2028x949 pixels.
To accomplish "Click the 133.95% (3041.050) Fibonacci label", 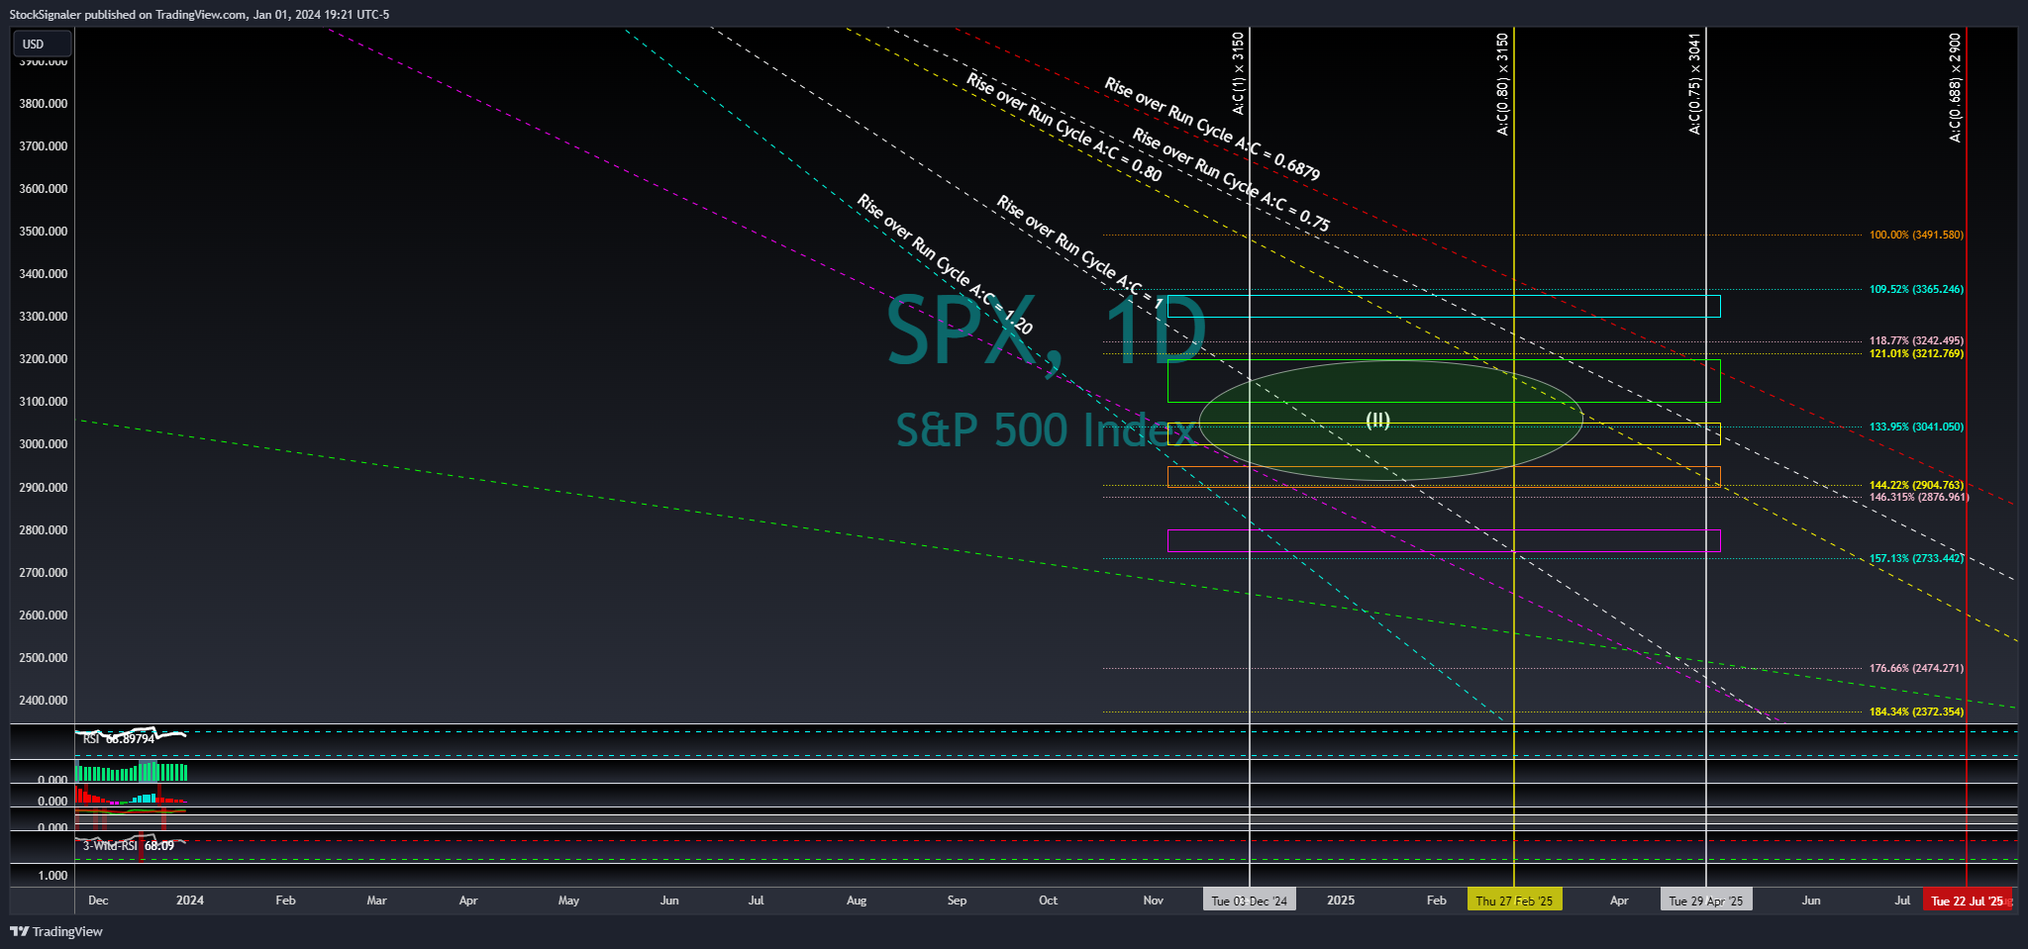I will point(1916,427).
